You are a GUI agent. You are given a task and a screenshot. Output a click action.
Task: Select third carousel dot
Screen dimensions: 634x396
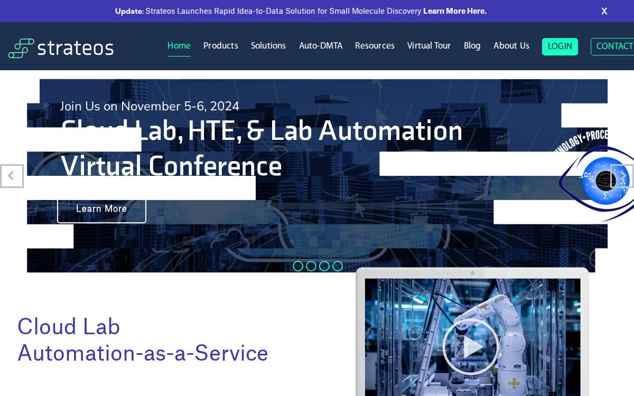click(324, 266)
